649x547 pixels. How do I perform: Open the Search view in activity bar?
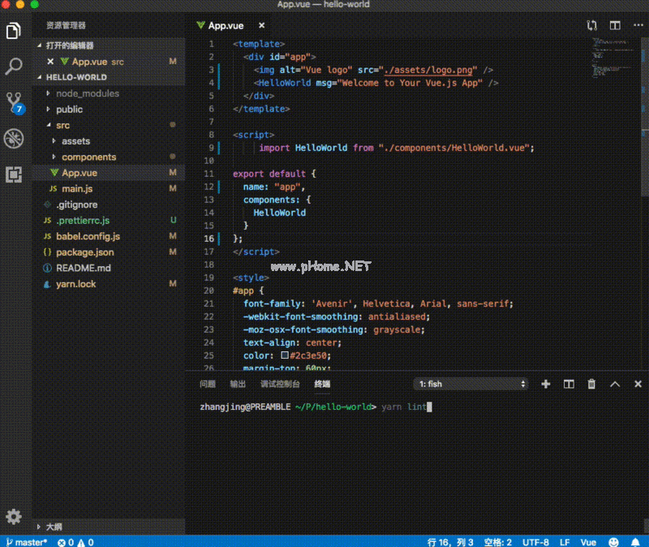14,67
